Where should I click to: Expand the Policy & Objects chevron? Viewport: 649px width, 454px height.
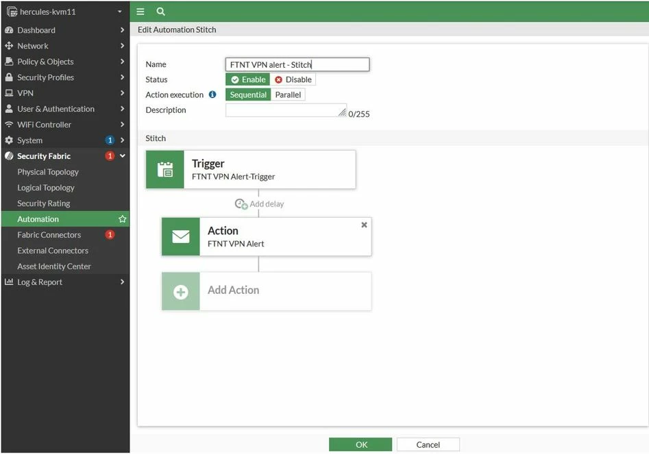[122, 61]
